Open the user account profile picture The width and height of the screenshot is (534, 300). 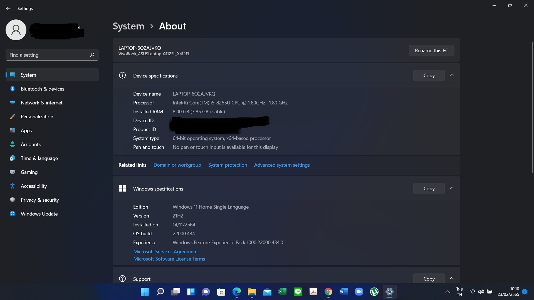click(16, 30)
